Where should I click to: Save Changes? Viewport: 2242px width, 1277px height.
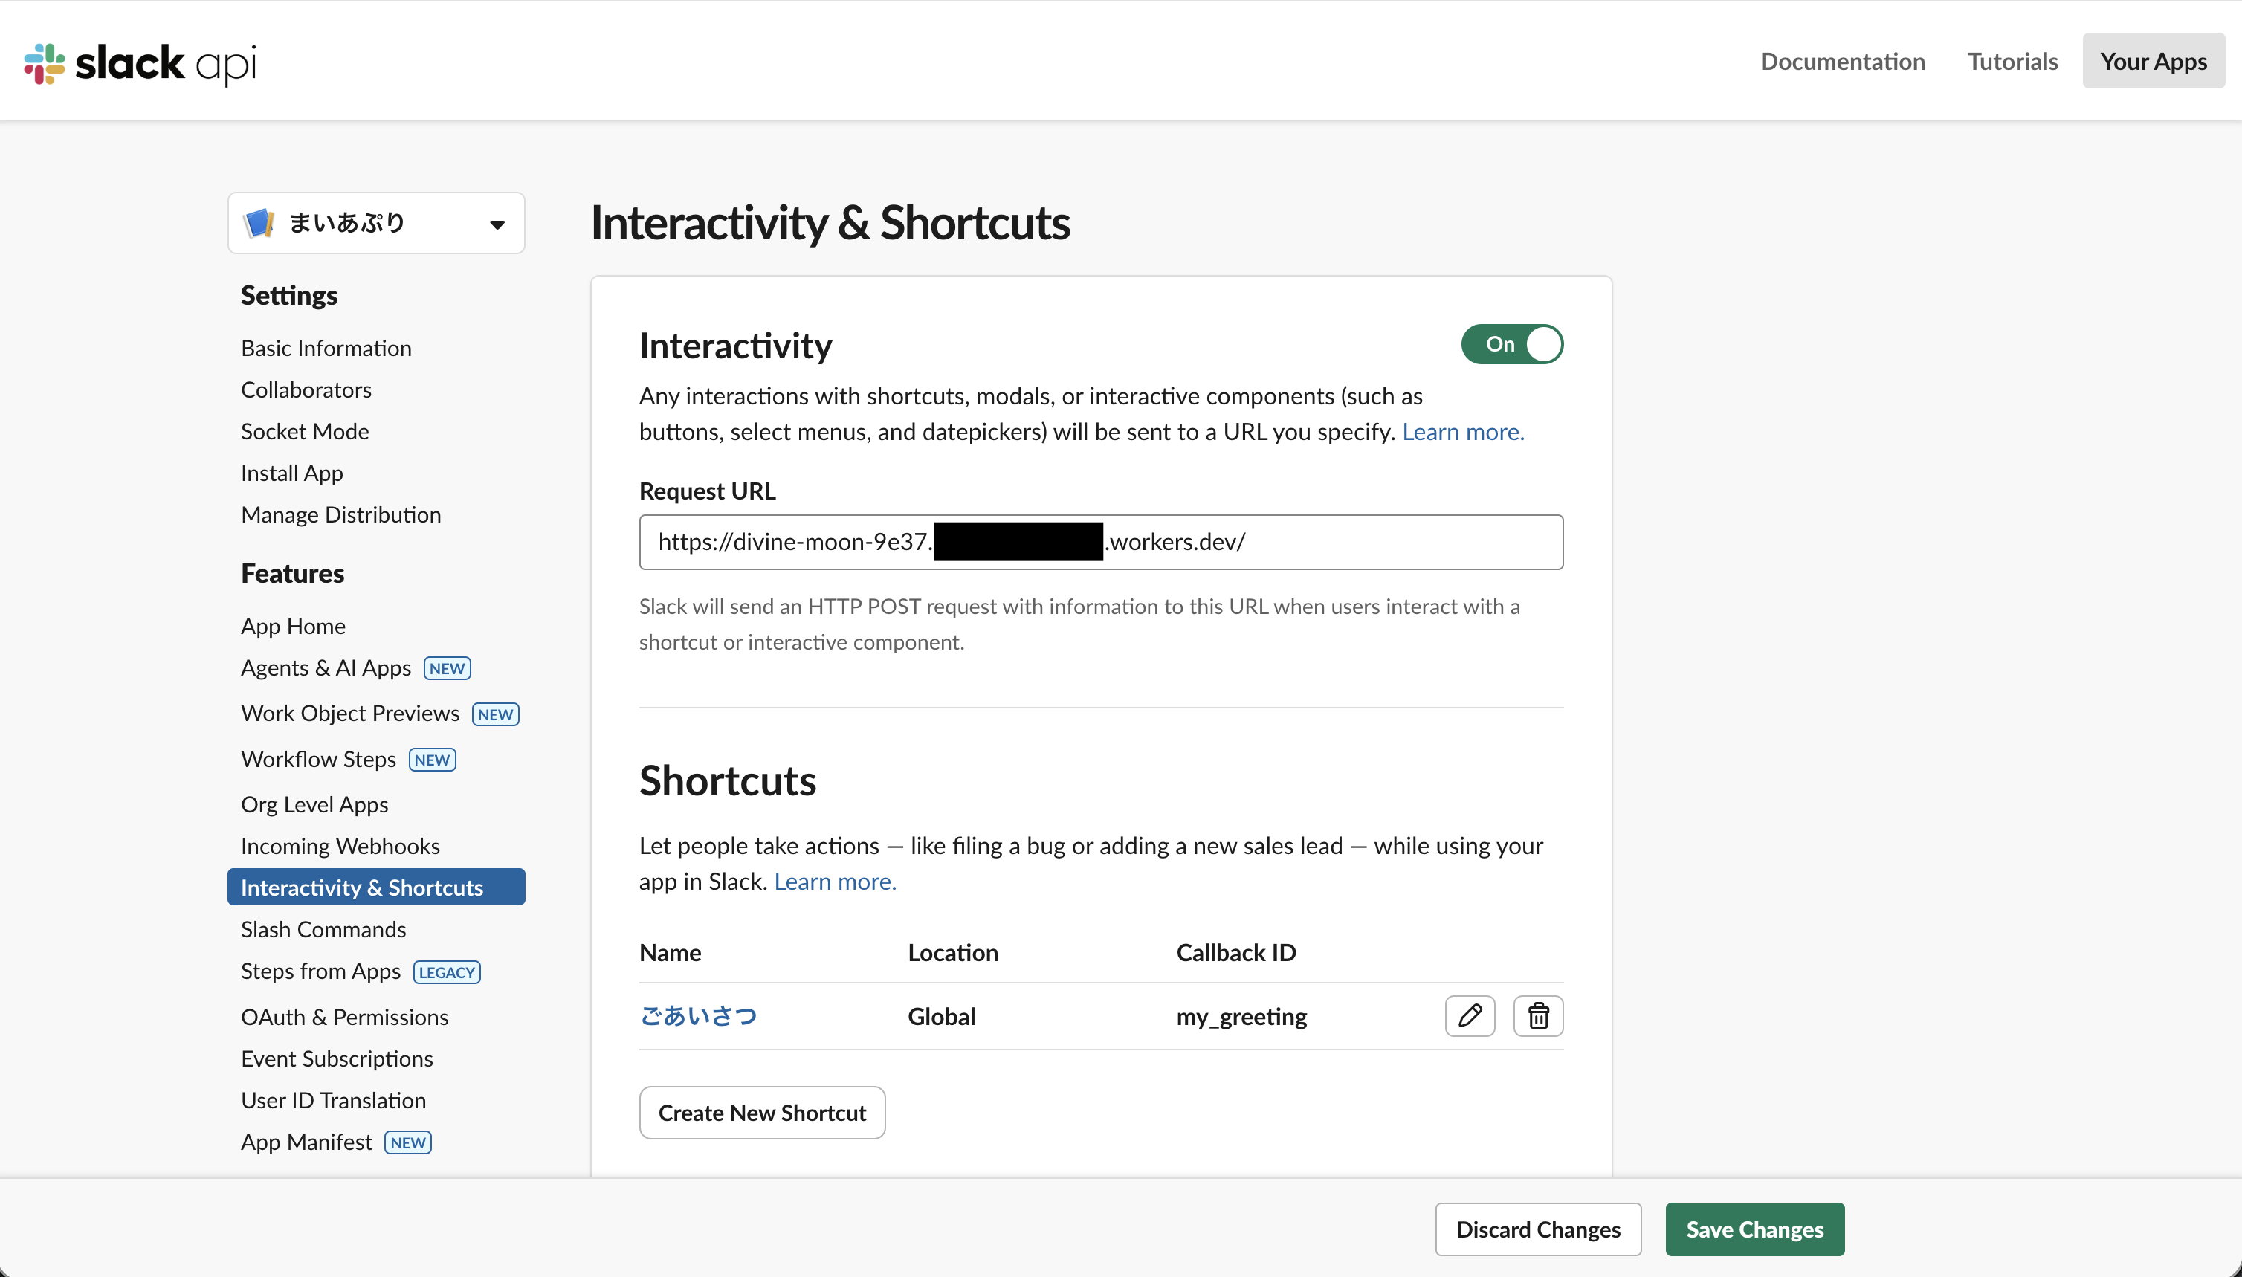pos(1754,1229)
